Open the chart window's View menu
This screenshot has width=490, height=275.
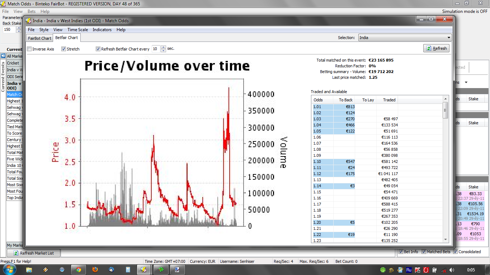58,30
